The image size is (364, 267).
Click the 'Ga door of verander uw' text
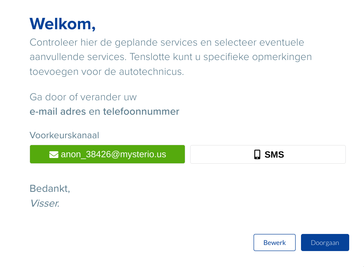[83, 97]
